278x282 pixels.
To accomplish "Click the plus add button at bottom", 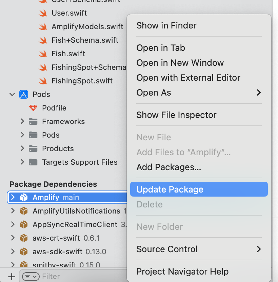I will coord(12,277).
